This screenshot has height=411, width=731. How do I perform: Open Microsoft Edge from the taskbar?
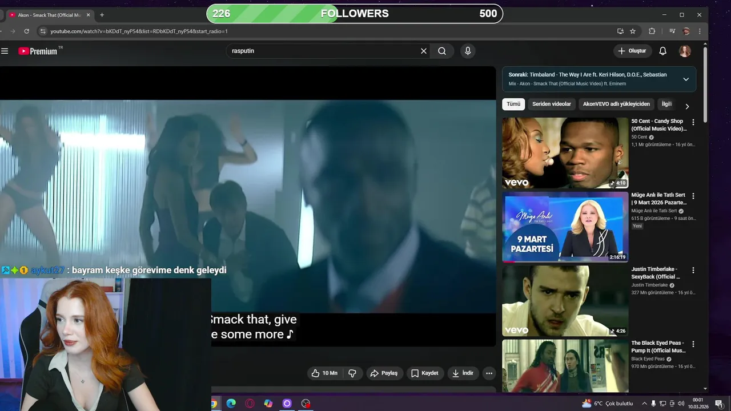(231, 404)
